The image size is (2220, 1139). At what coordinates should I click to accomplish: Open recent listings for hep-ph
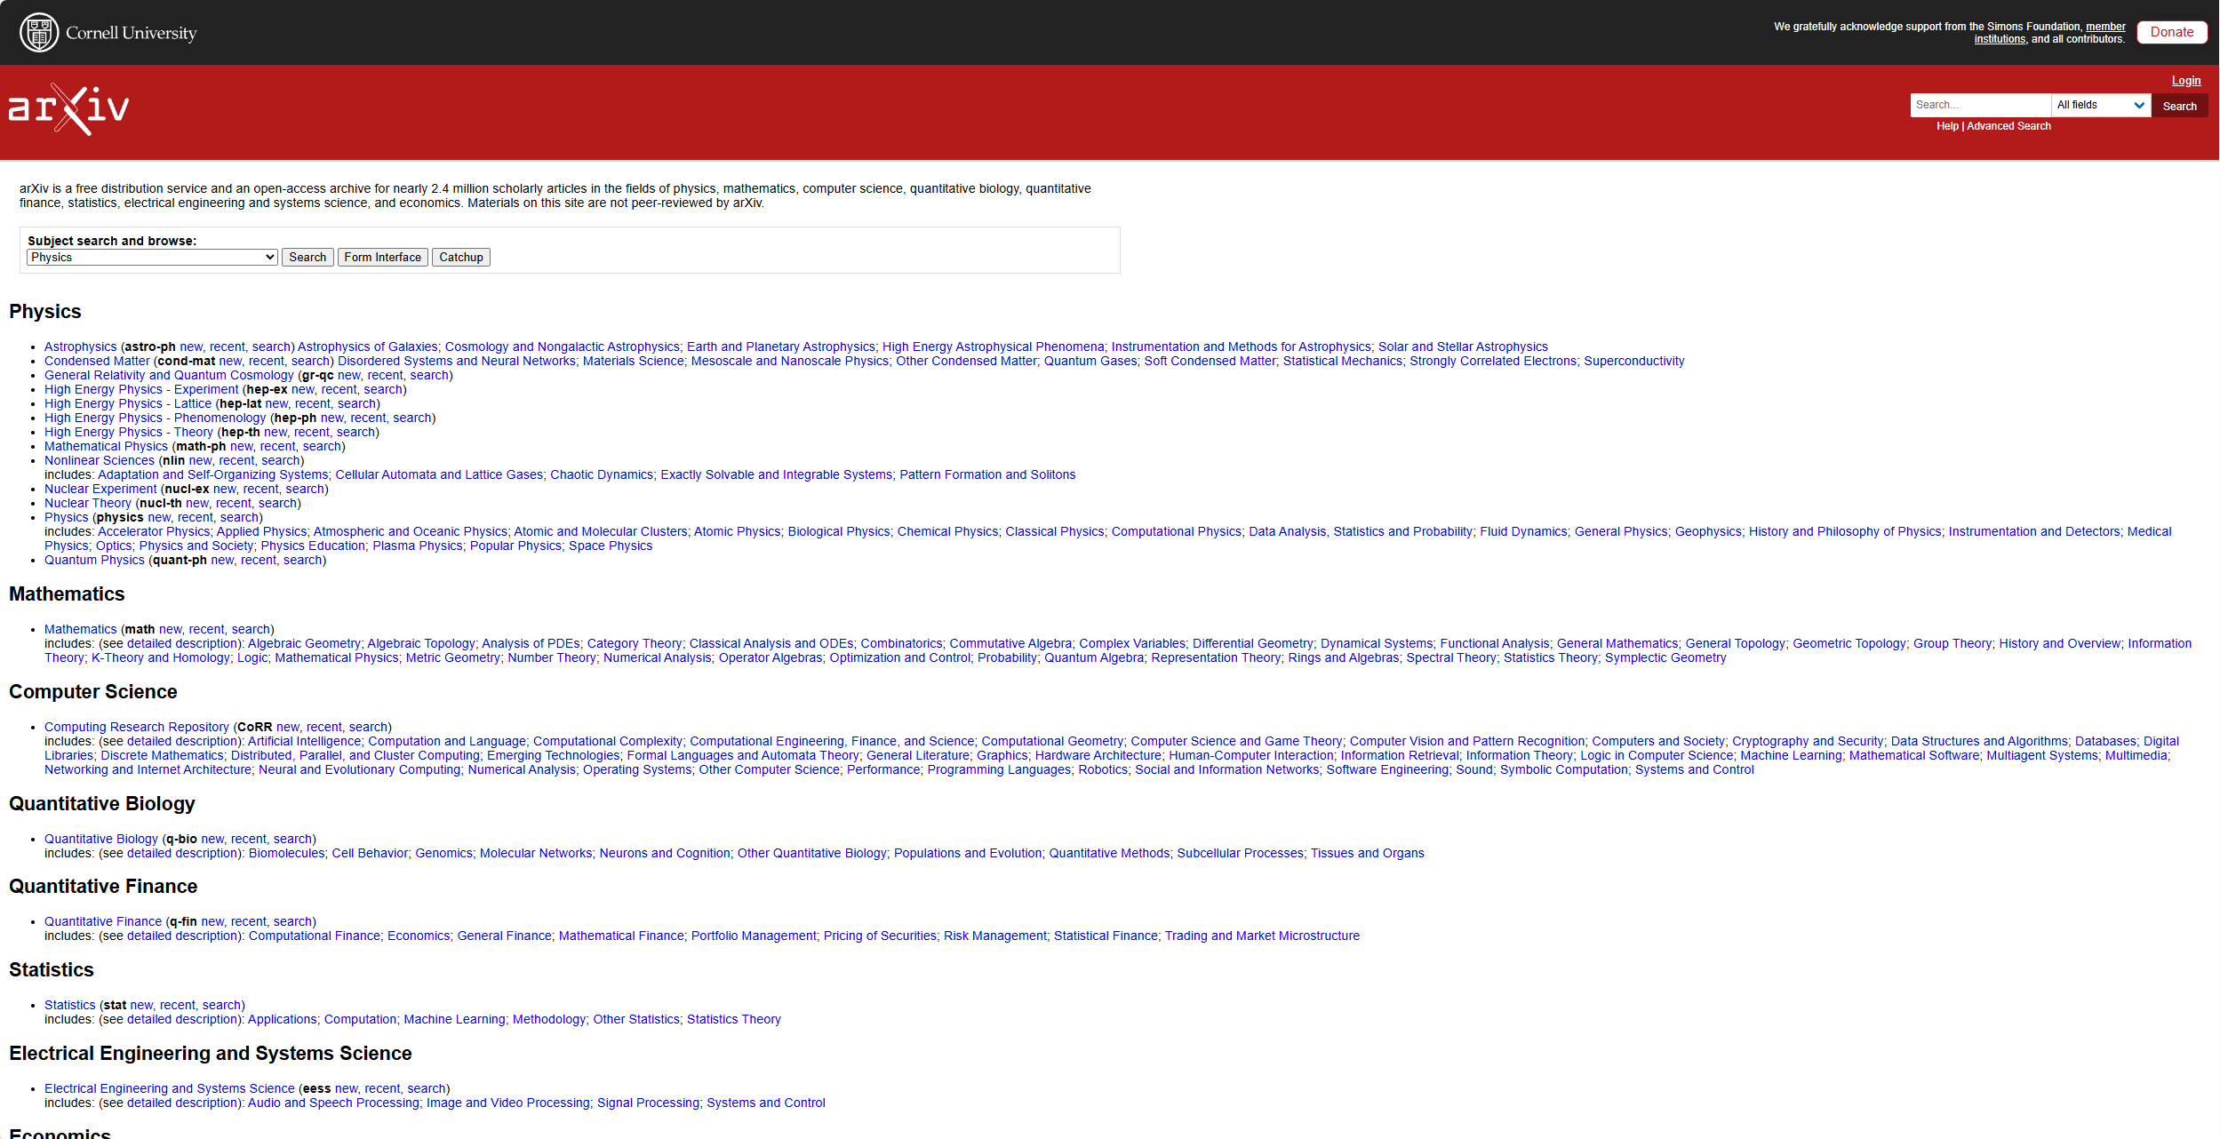coord(368,418)
